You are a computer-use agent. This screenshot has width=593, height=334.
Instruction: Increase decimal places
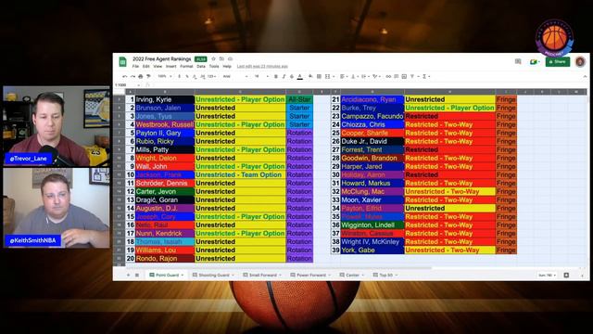pos(203,76)
